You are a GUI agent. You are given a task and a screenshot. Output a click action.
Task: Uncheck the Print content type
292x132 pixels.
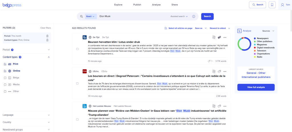[x=5, y=64]
